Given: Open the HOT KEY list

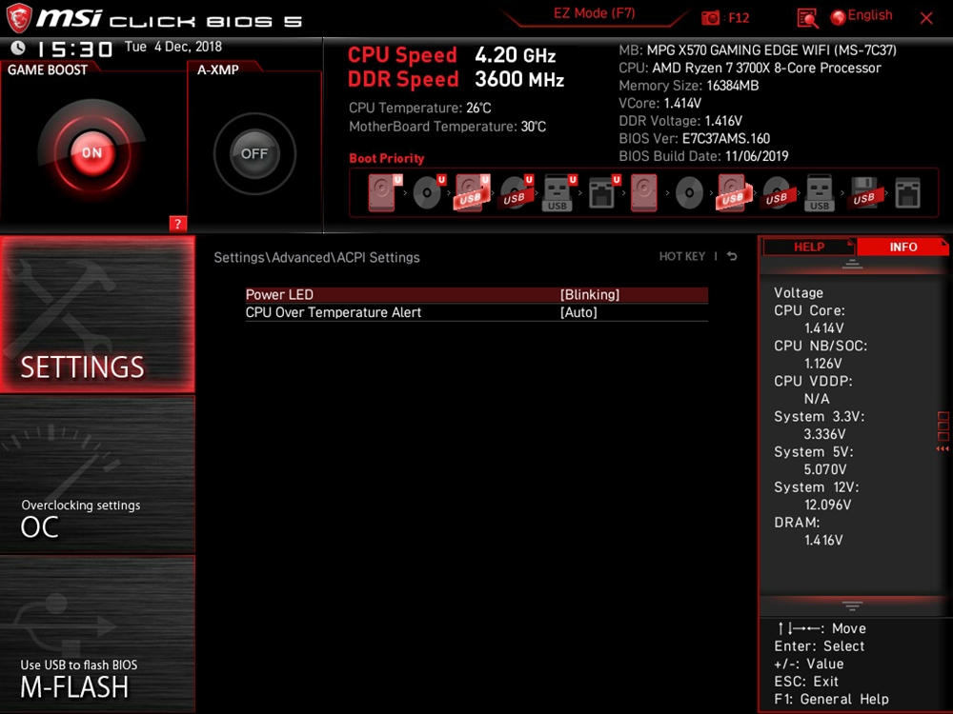Looking at the screenshot, I should 682,256.
